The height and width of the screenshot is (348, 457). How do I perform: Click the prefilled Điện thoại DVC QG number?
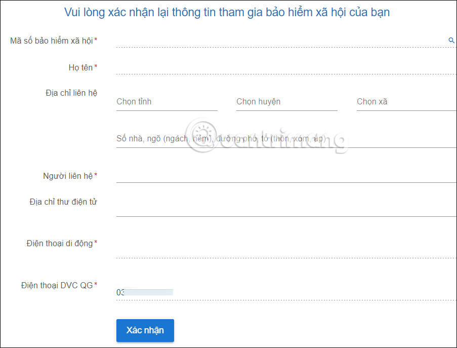point(144,292)
